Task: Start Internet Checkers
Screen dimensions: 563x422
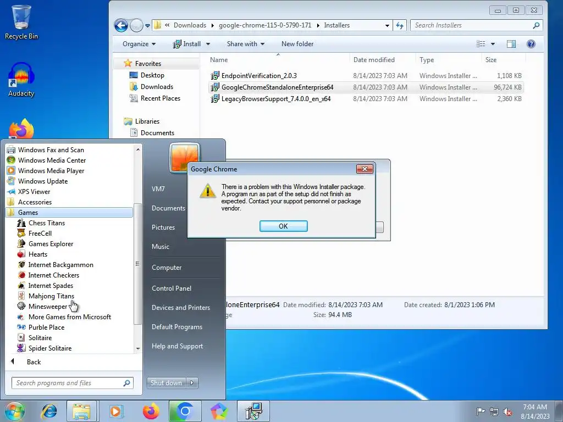Action: 53,275
